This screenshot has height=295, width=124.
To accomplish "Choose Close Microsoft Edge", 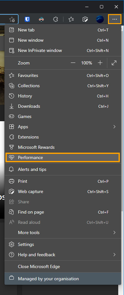I will pos(63,266).
